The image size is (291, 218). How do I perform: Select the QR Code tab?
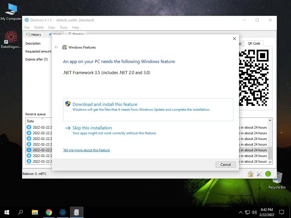(254, 43)
